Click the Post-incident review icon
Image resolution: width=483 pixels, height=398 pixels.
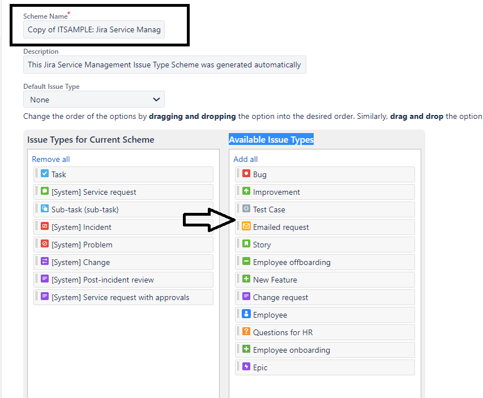pyautogui.click(x=45, y=279)
